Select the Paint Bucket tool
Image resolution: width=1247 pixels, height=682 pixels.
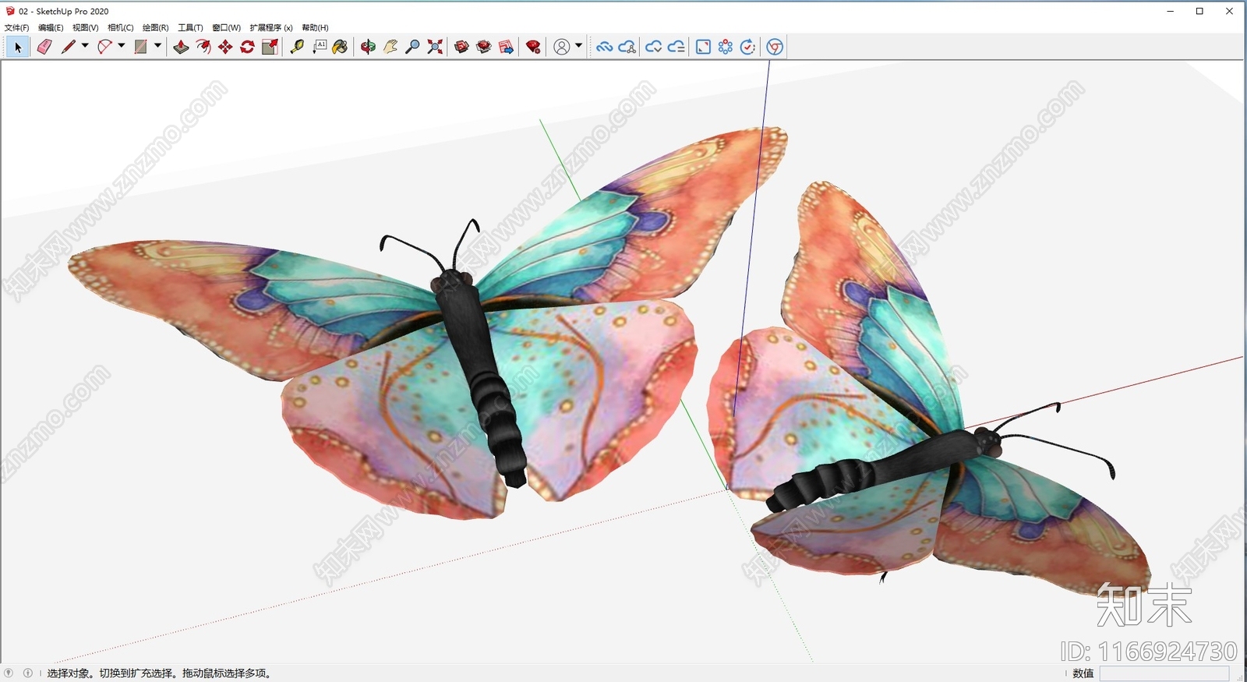click(340, 47)
